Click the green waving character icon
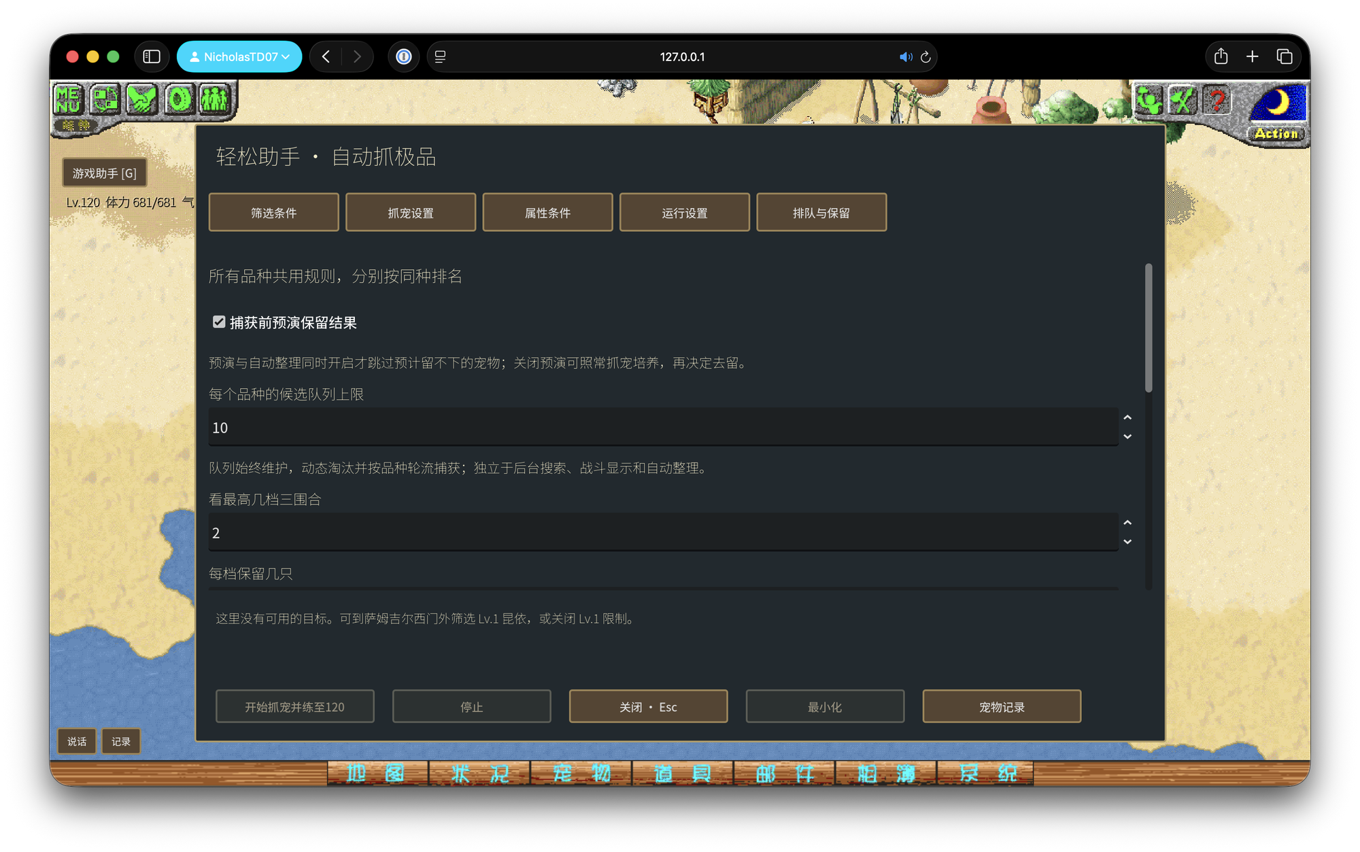Screen dimensions: 1360x852 (x=1149, y=101)
